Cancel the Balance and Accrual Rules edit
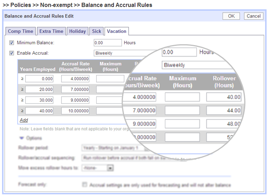Viewport: 270px width, 196px height. coord(253,16)
